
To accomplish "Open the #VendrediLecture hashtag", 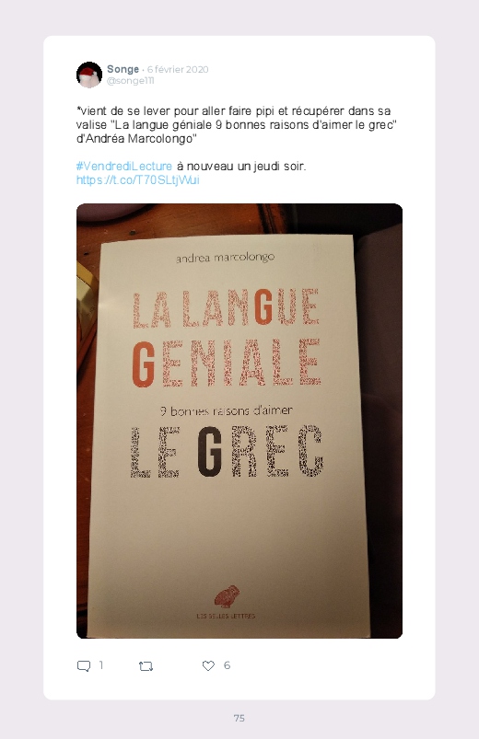I will click(x=124, y=167).
